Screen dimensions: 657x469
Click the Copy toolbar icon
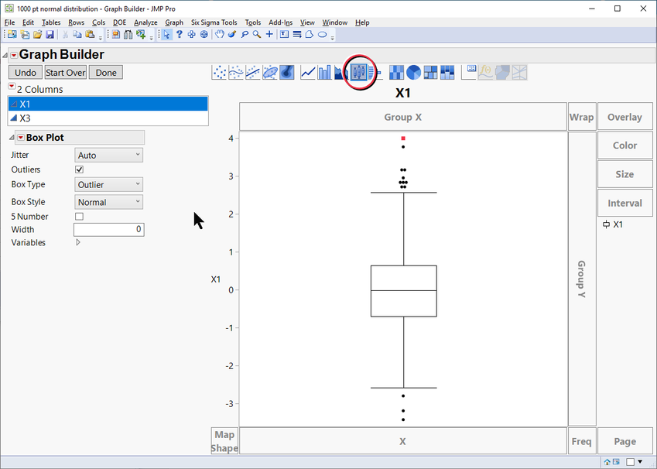click(x=77, y=35)
